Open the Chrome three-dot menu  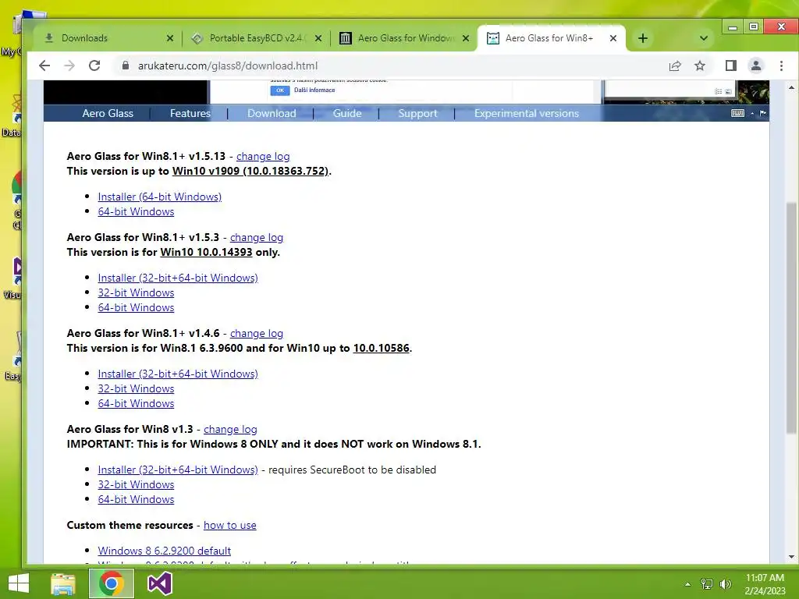pyautogui.click(x=781, y=66)
